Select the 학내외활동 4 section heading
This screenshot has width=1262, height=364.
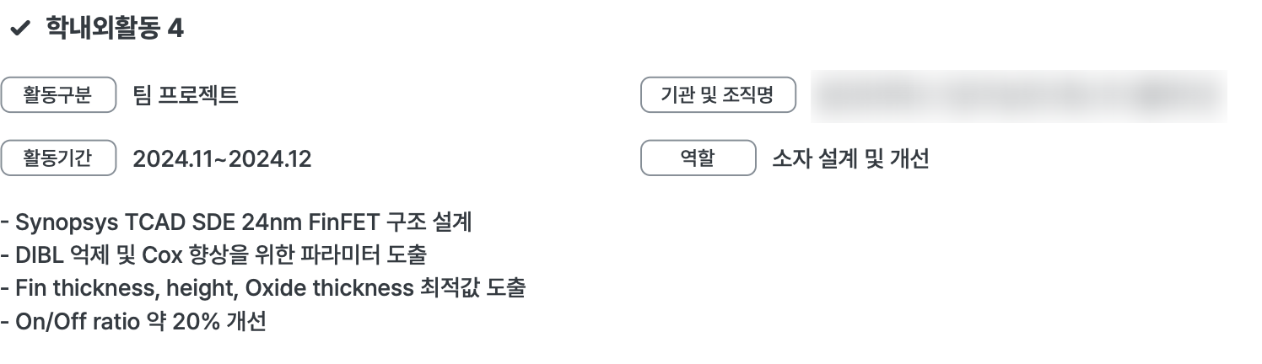click(x=115, y=29)
